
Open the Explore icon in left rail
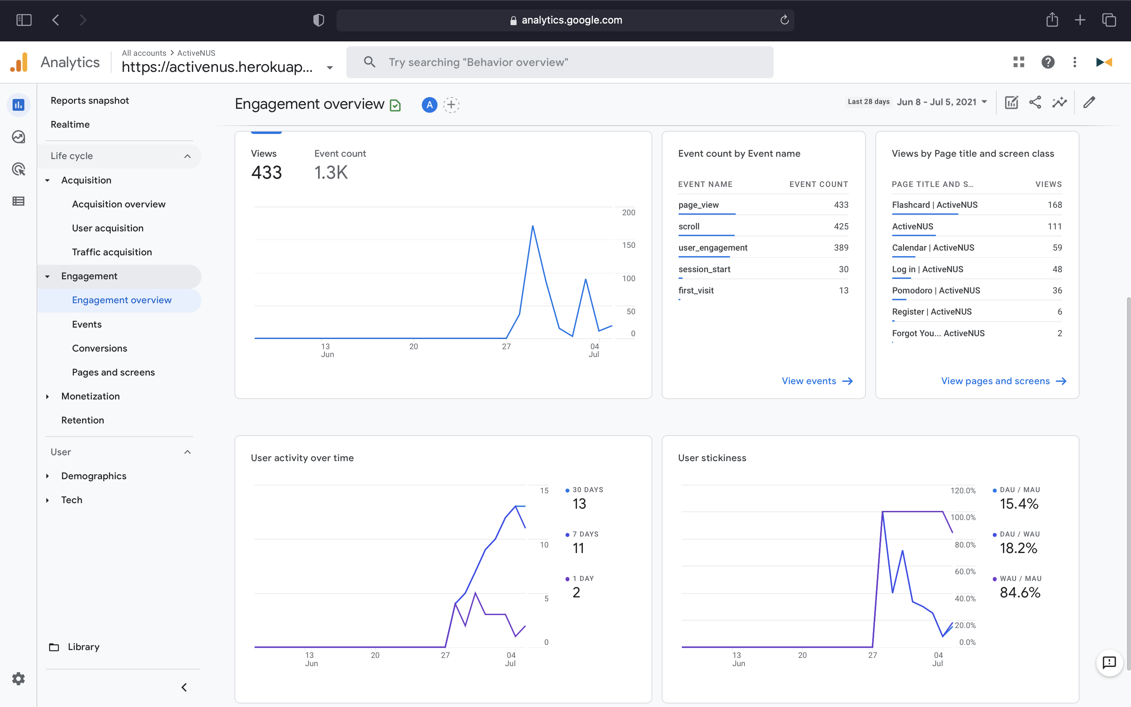(18, 137)
